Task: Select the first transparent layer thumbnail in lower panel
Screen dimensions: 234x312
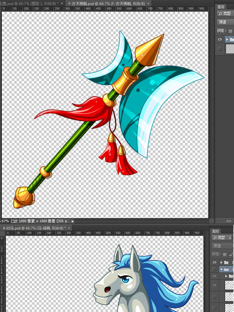Action: [229, 285]
